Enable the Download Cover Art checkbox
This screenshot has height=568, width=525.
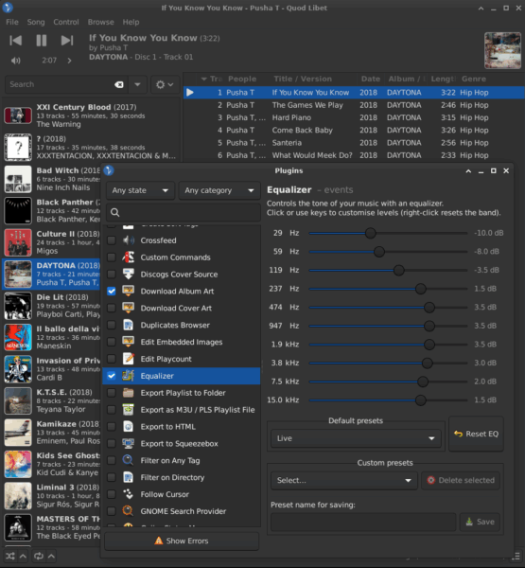112,308
